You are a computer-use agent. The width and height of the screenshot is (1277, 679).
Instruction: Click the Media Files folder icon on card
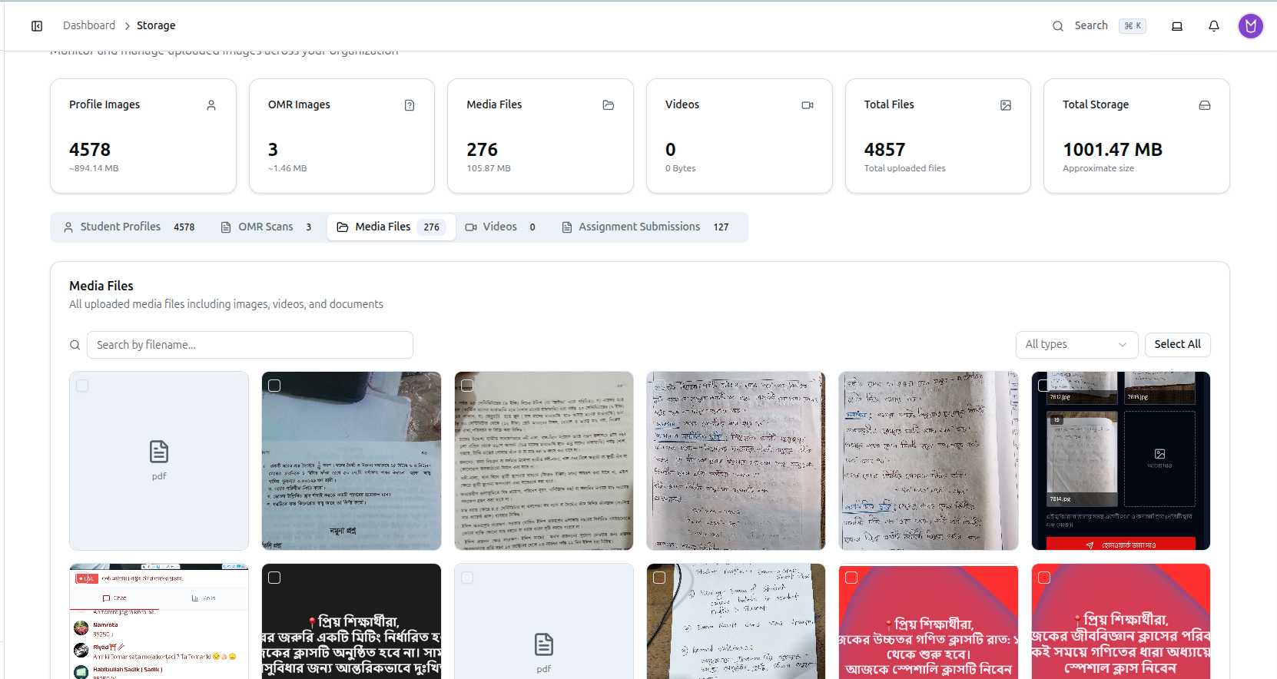click(609, 105)
